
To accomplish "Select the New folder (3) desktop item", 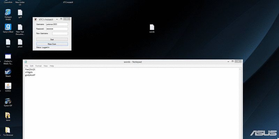I will click(x=20, y=3).
